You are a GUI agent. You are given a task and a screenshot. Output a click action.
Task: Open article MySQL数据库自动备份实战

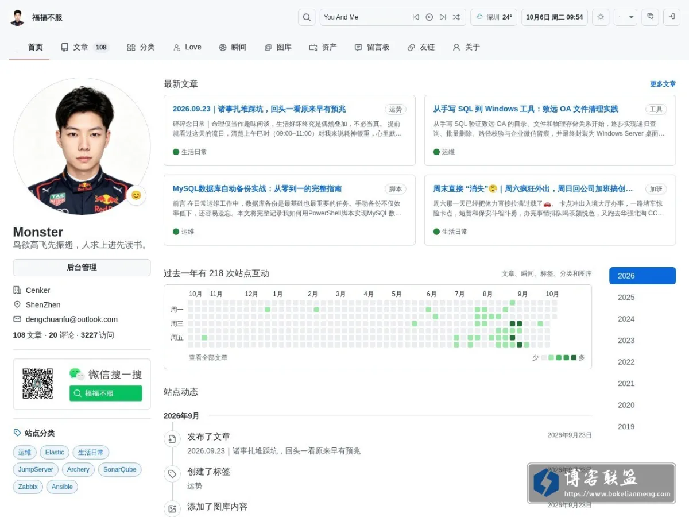coord(257,189)
